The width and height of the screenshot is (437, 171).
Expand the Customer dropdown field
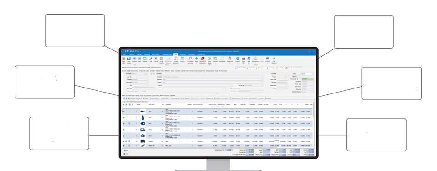tap(213, 77)
